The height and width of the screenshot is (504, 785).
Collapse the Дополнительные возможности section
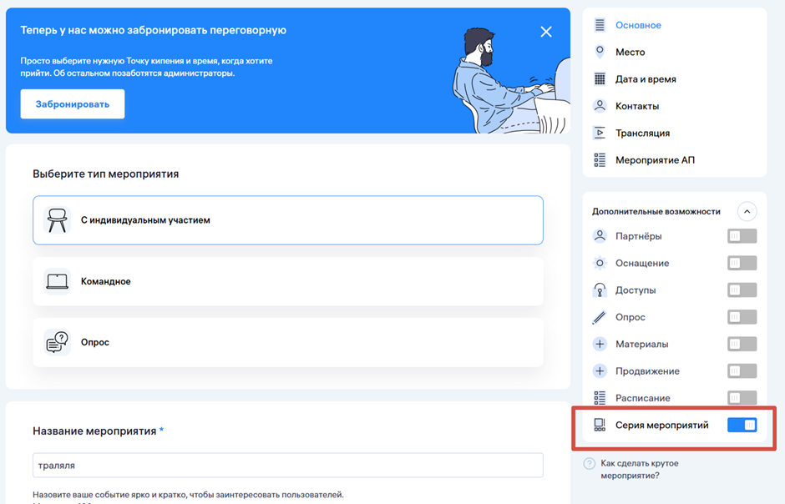pos(747,212)
